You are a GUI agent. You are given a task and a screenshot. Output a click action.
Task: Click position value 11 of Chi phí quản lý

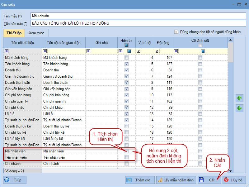(145, 101)
